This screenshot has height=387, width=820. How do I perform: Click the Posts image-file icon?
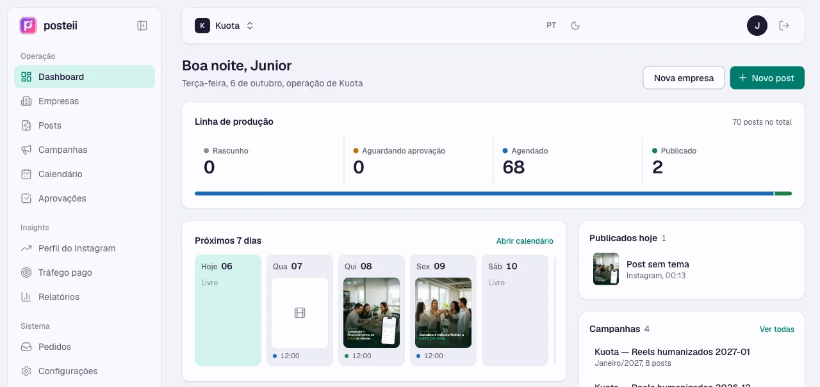[x=26, y=125]
